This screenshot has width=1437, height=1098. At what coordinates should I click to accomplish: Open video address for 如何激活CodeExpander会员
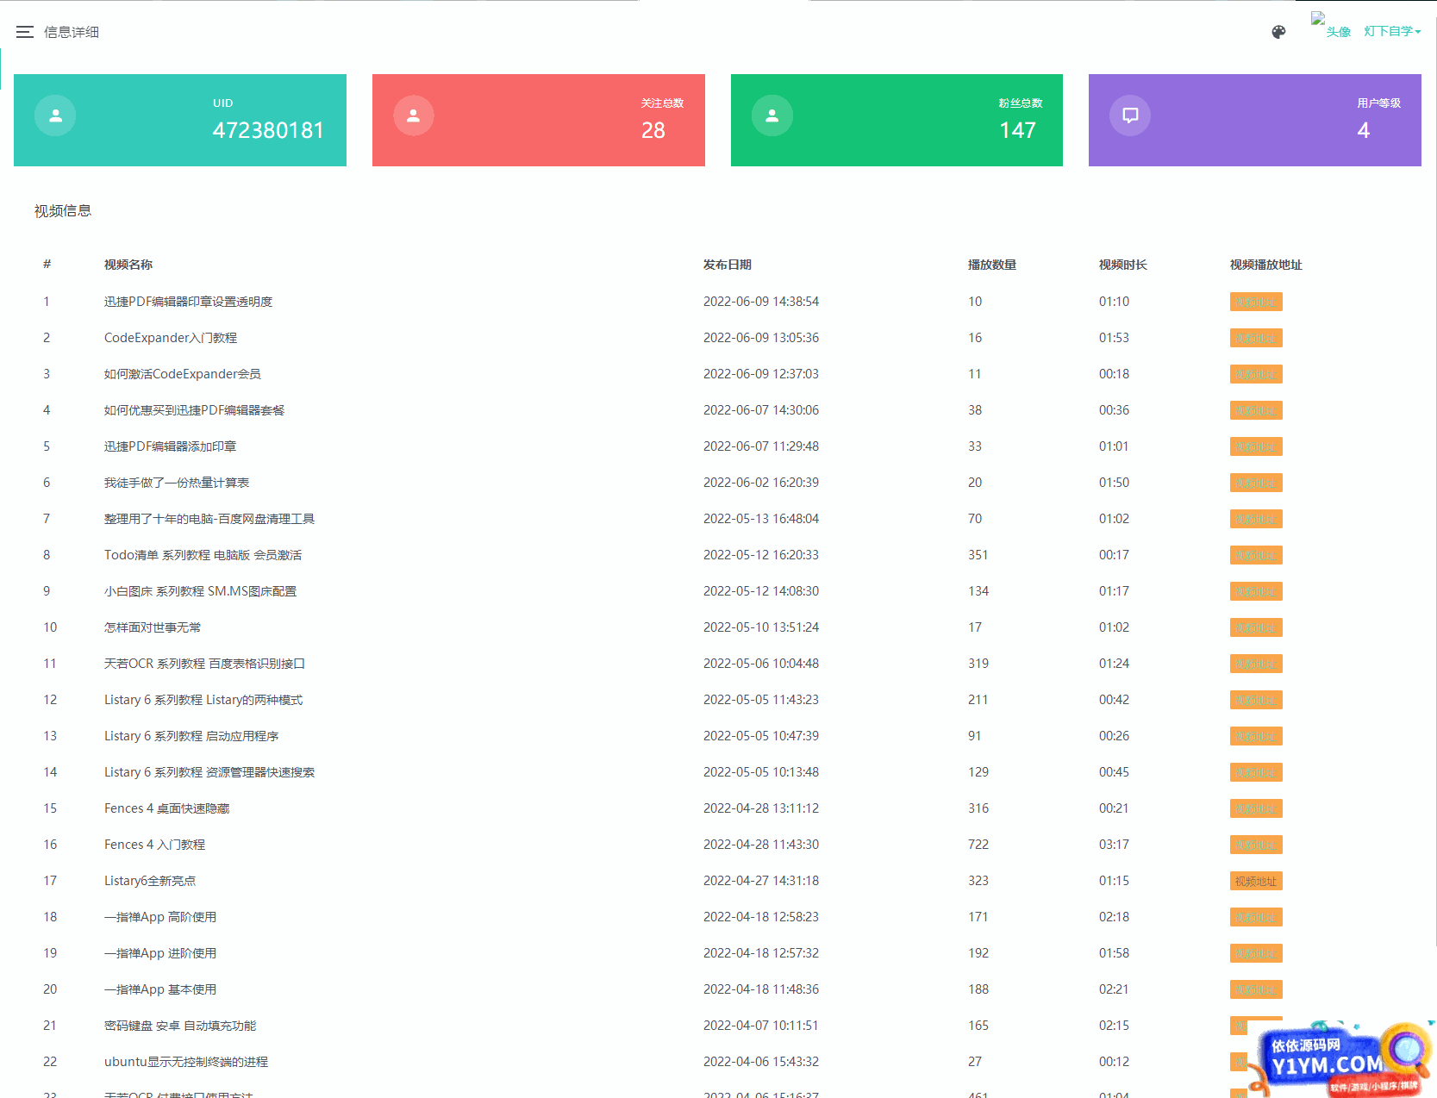pos(1256,374)
